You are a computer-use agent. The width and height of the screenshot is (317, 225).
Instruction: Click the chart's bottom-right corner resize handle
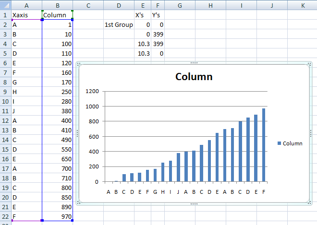coord(309,202)
